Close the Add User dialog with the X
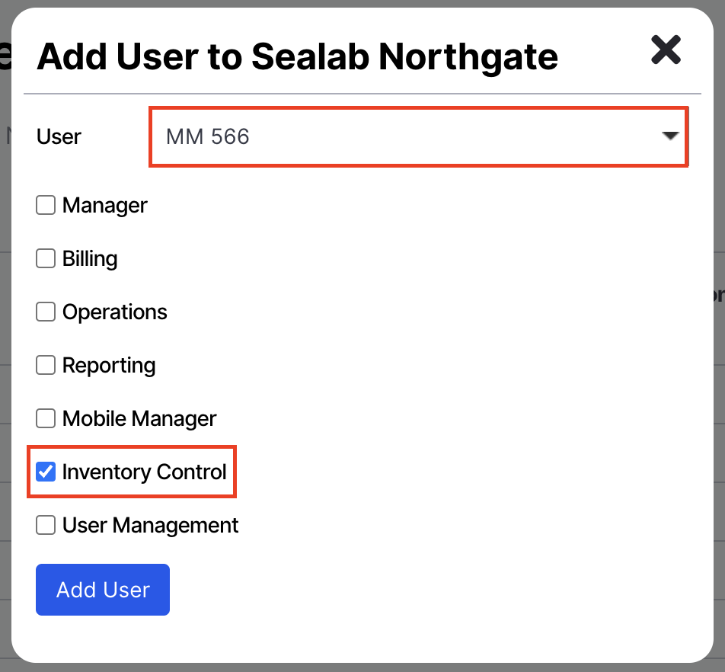The width and height of the screenshot is (725, 672). coord(666,50)
